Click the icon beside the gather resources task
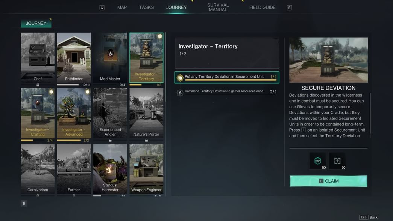Screen dimensions: 393x221 point(180,92)
